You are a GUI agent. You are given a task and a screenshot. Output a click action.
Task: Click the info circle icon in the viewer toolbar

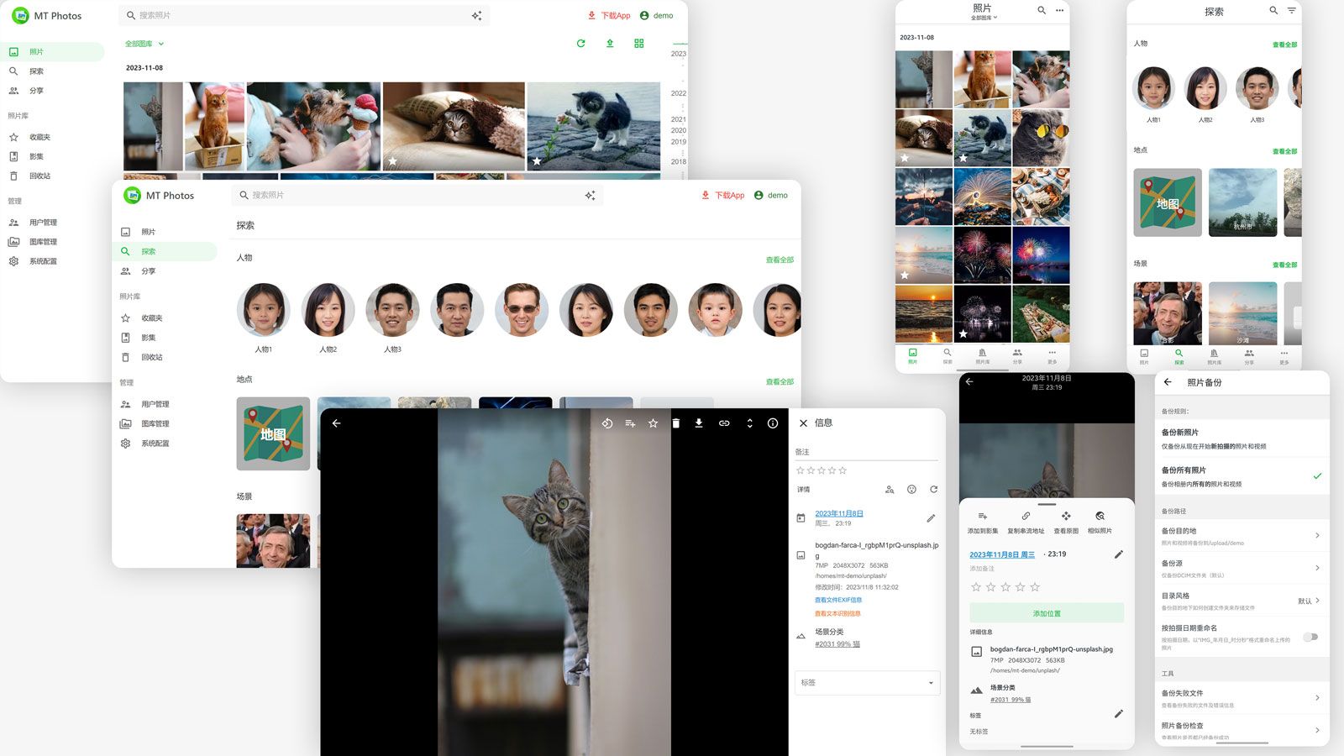click(773, 423)
